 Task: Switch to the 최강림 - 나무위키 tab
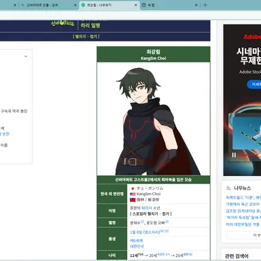click(x=109, y=5)
